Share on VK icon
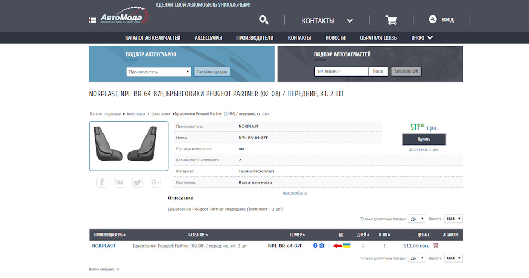 click(x=120, y=182)
